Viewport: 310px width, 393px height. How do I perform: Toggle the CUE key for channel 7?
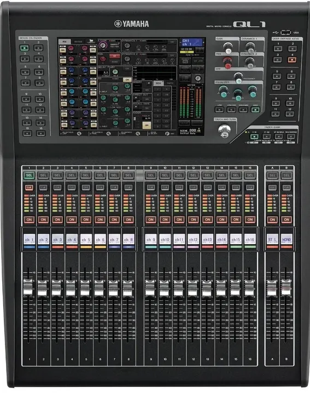pyautogui.click(x=114, y=187)
